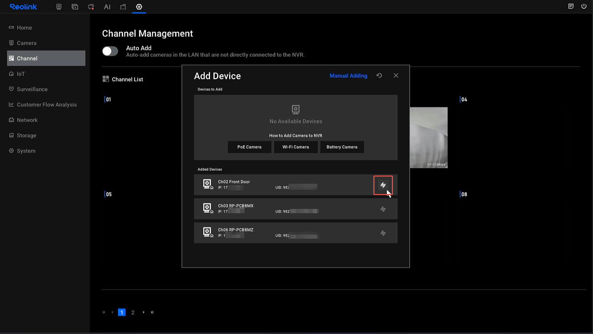Image resolution: width=593 pixels, height=334 pixels.
Task: Go to next page of channels
Action: coord(143,312)
